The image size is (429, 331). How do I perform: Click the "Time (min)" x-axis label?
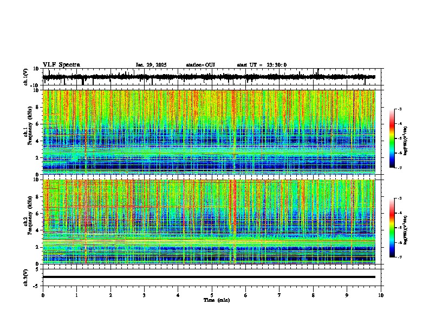click(217, 300)
